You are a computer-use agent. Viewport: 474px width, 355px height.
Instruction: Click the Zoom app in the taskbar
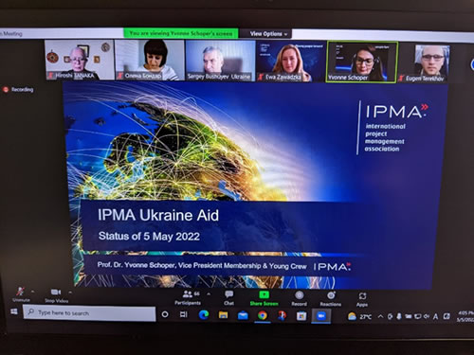[x=321, y=316]
